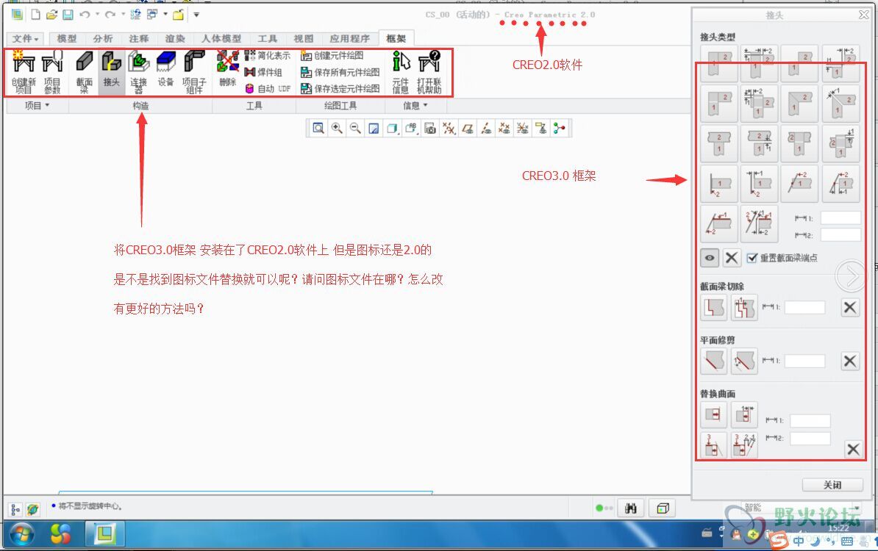Image resolution: width=878 pixels, height=551 pixels.
Task: Open the Undo history dropdown arrow
Action: (97, 14)
